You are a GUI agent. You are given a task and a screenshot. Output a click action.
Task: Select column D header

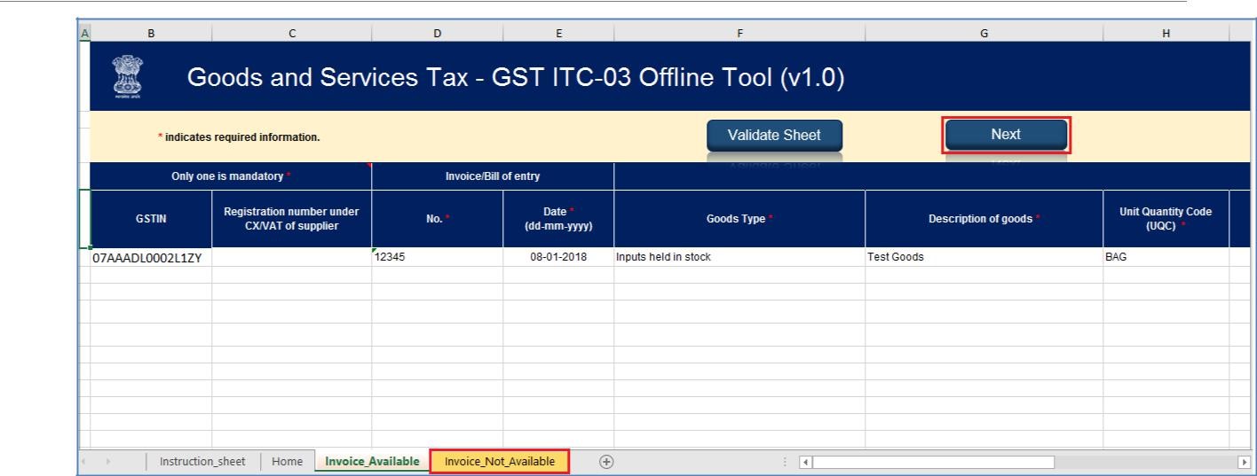[437, 33]
